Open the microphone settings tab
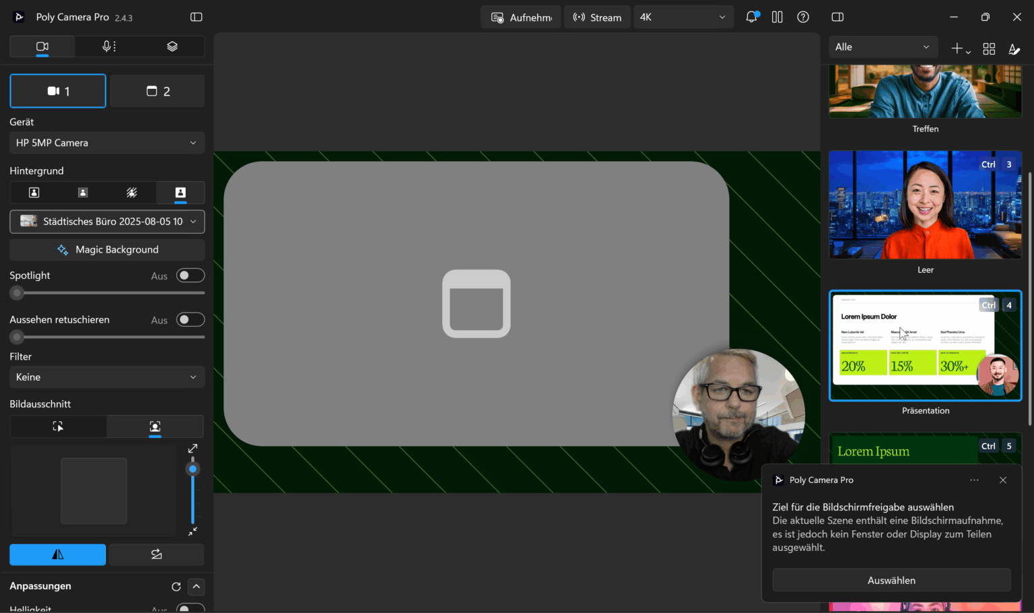This screenshot has width=1034, height=613. click(108, 46)
